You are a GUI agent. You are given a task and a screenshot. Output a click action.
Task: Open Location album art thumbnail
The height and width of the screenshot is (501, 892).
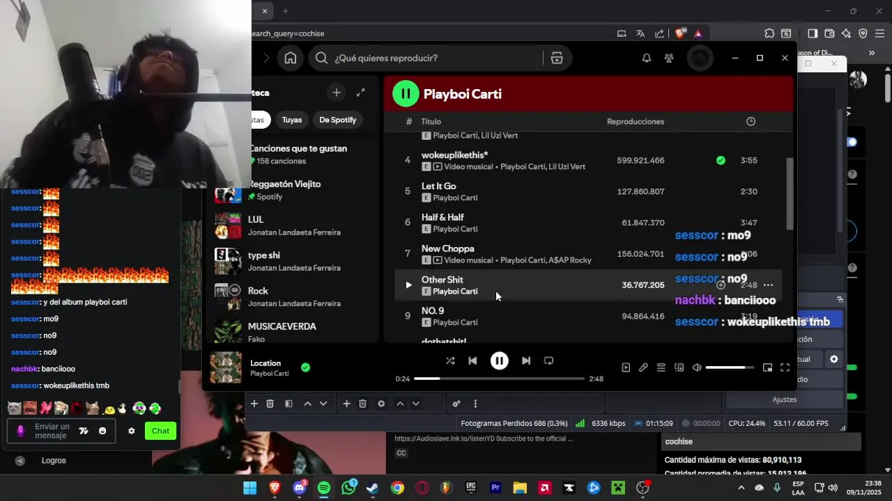[x=226, y=367]
